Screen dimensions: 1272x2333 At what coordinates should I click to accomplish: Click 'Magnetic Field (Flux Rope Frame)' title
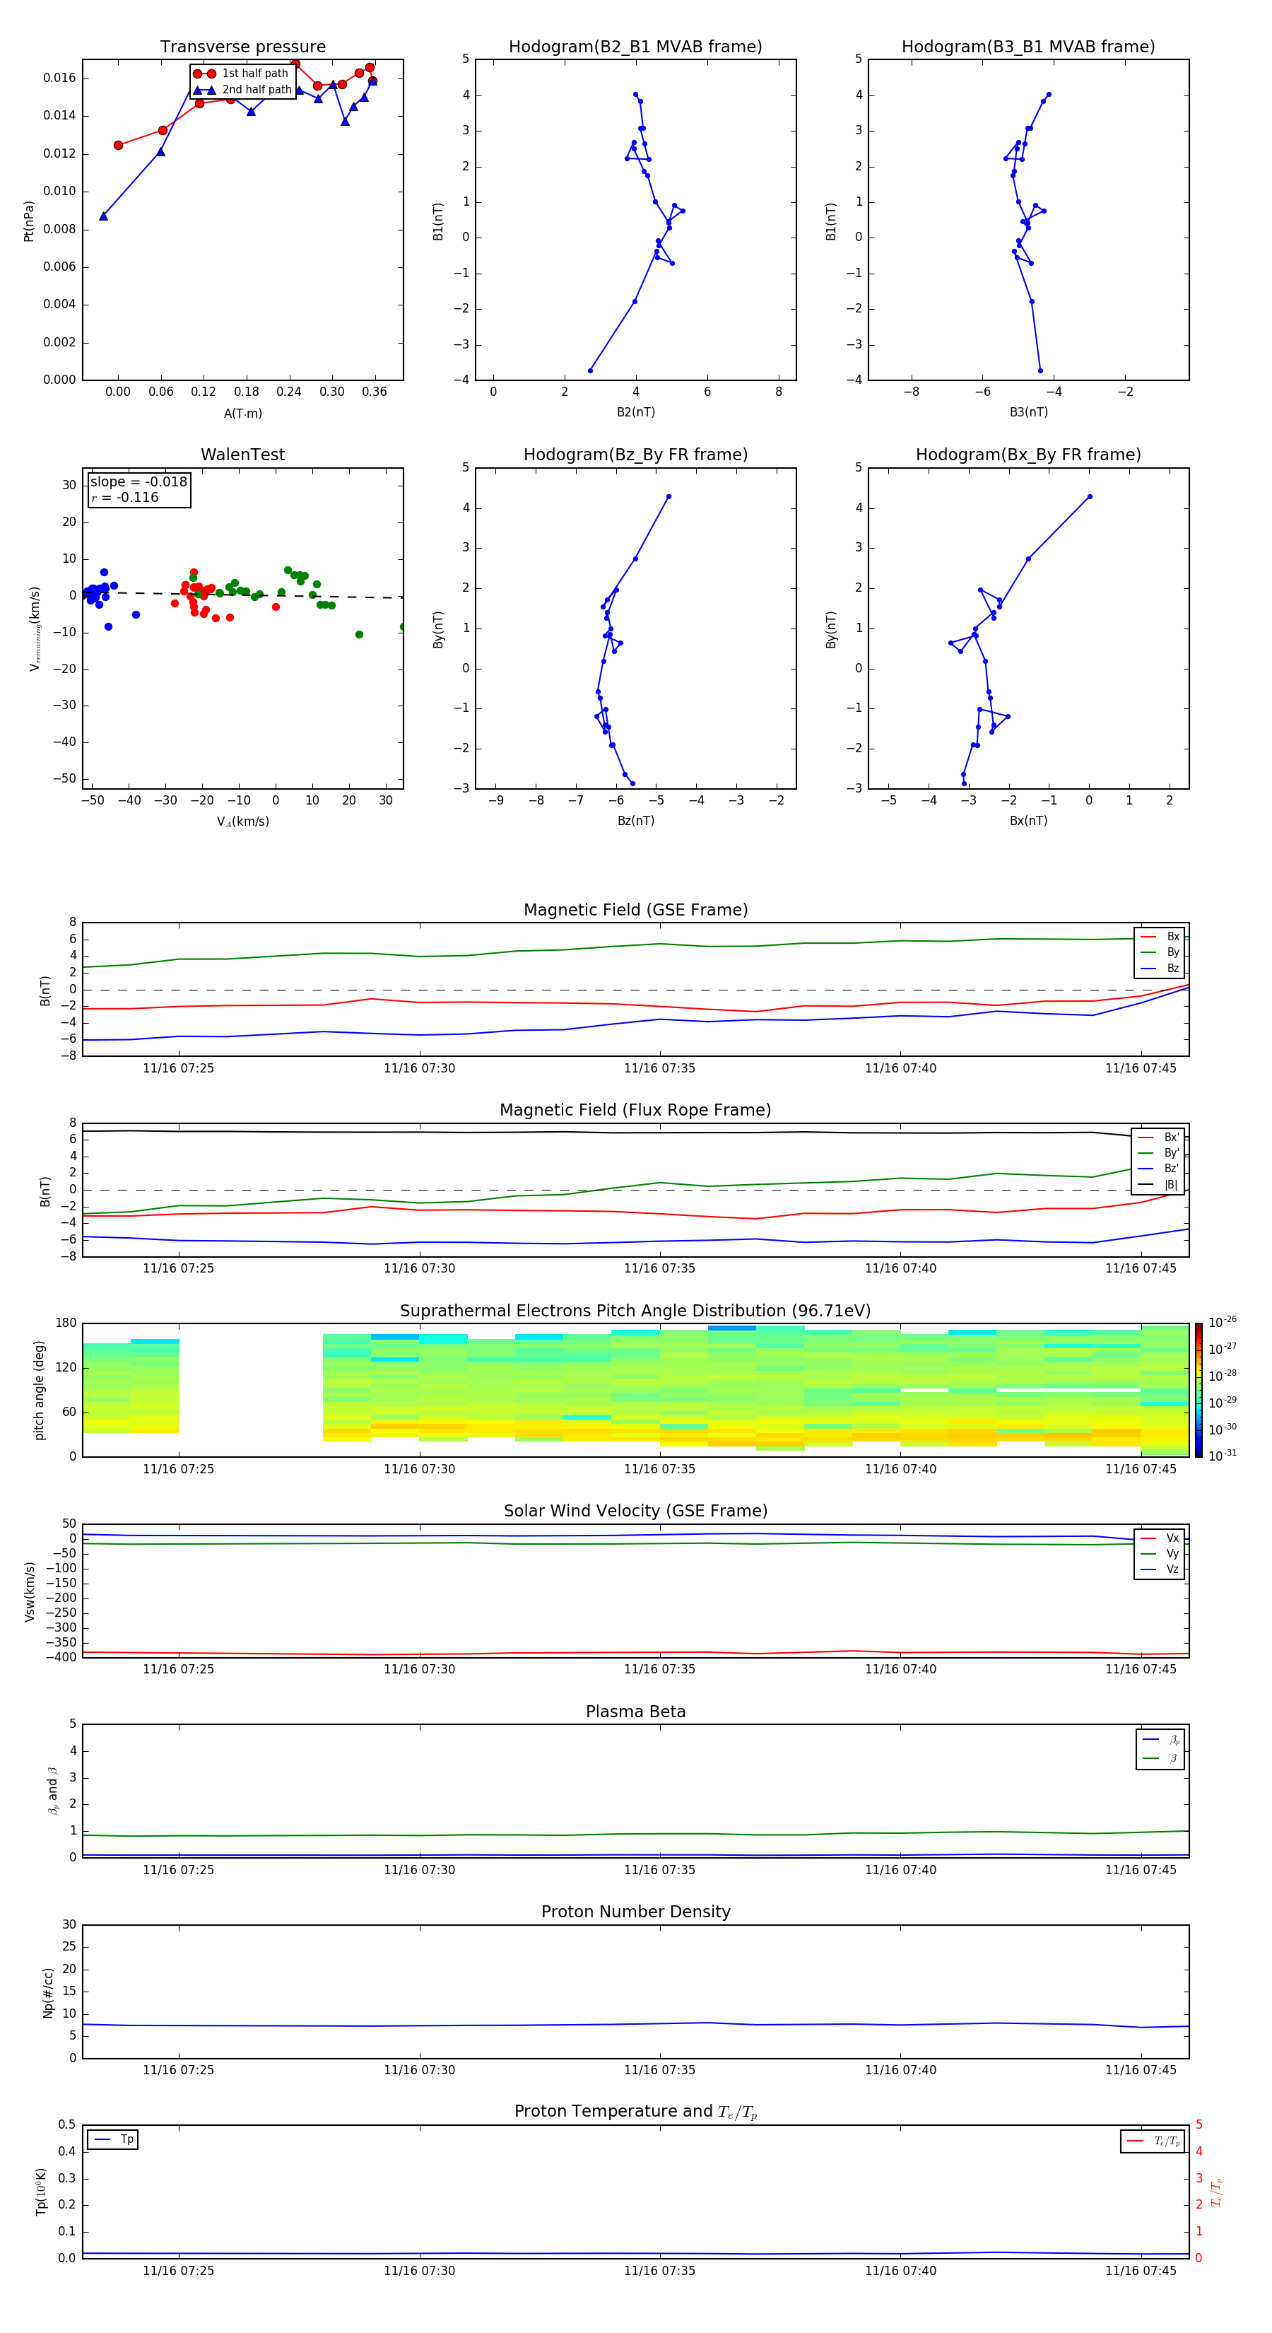click(635, 1111)
